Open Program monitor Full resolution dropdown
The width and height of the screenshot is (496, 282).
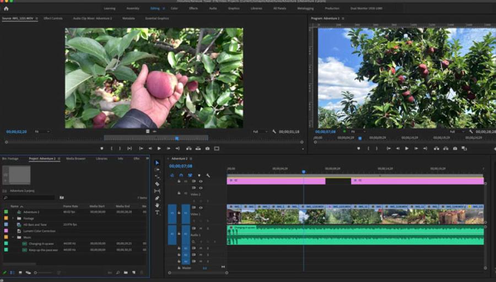click(x=457, y=131)
